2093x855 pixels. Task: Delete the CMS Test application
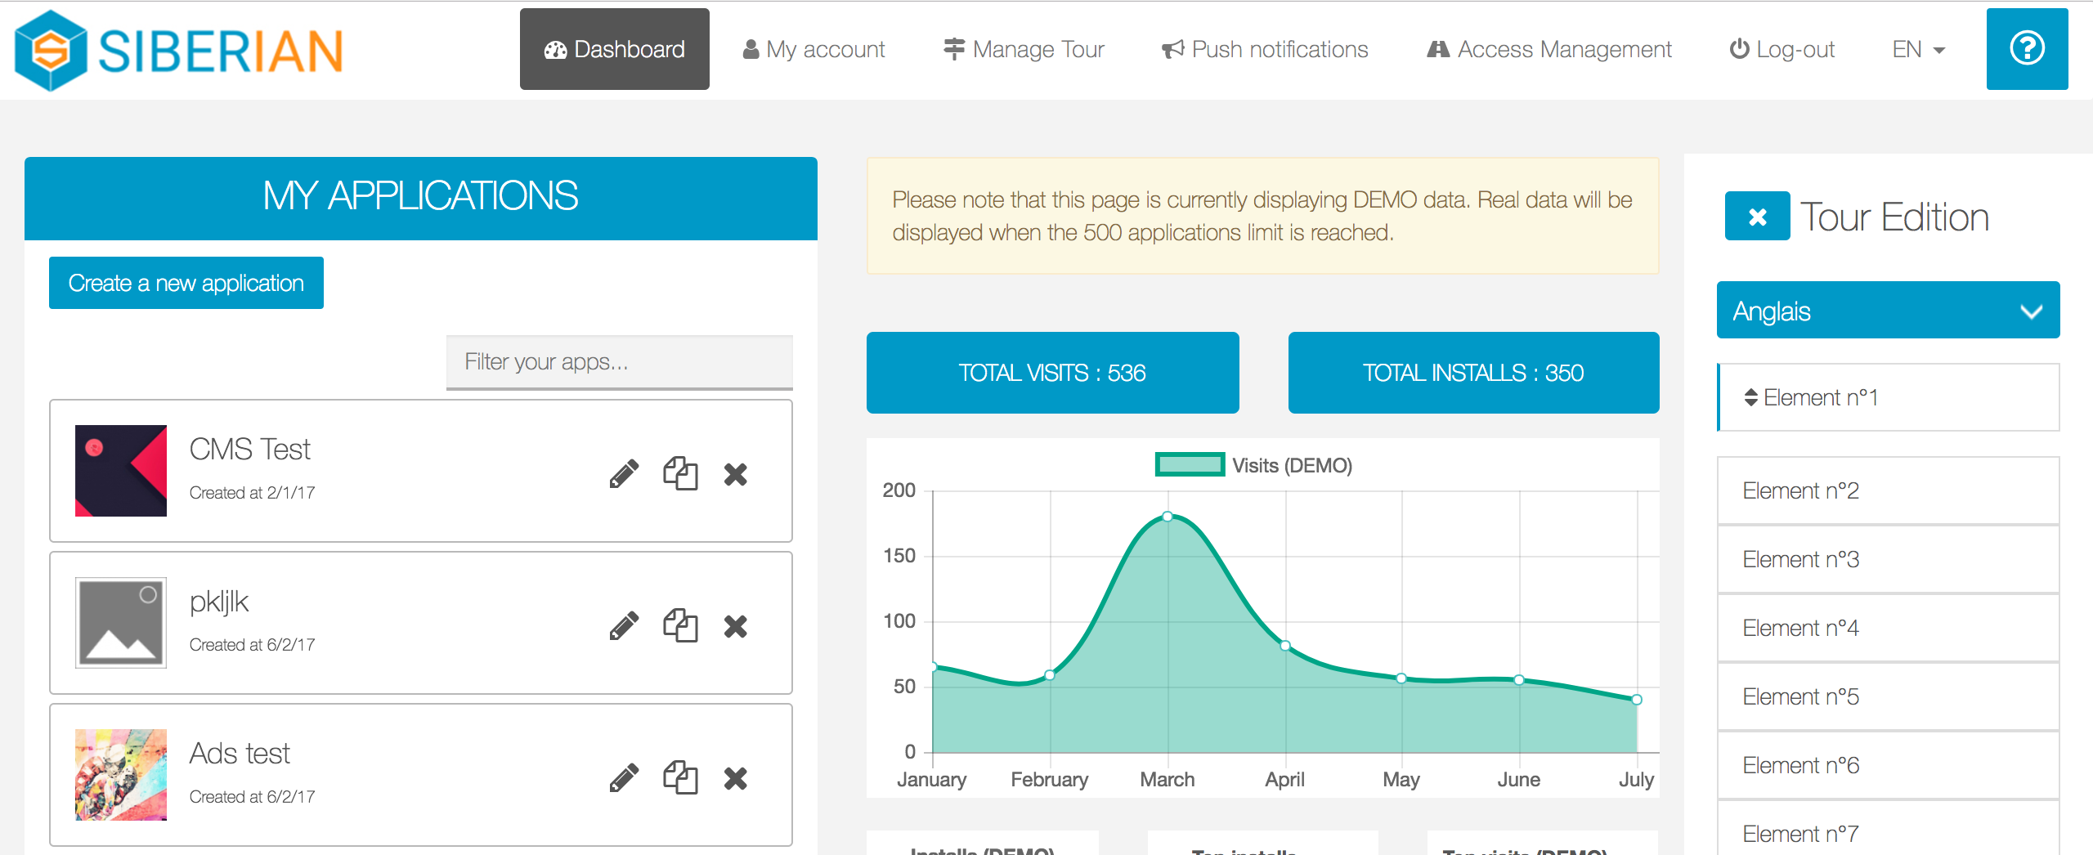coord(735,474)
